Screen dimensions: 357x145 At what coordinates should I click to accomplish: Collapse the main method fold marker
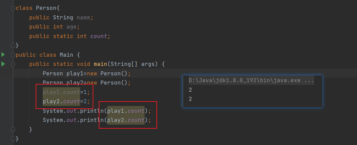(13, 65)
